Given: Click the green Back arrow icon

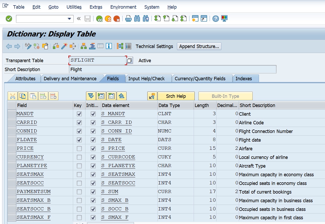Looking at the screenshot, I should pyautogui.click(x=99, y=19).
